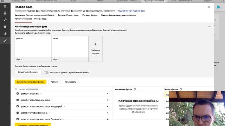This screenshot has width=225, height=126.
Task: Open the wrench tools icon in the sidebar
Action: pyautogui.click(x=5, y=20)
